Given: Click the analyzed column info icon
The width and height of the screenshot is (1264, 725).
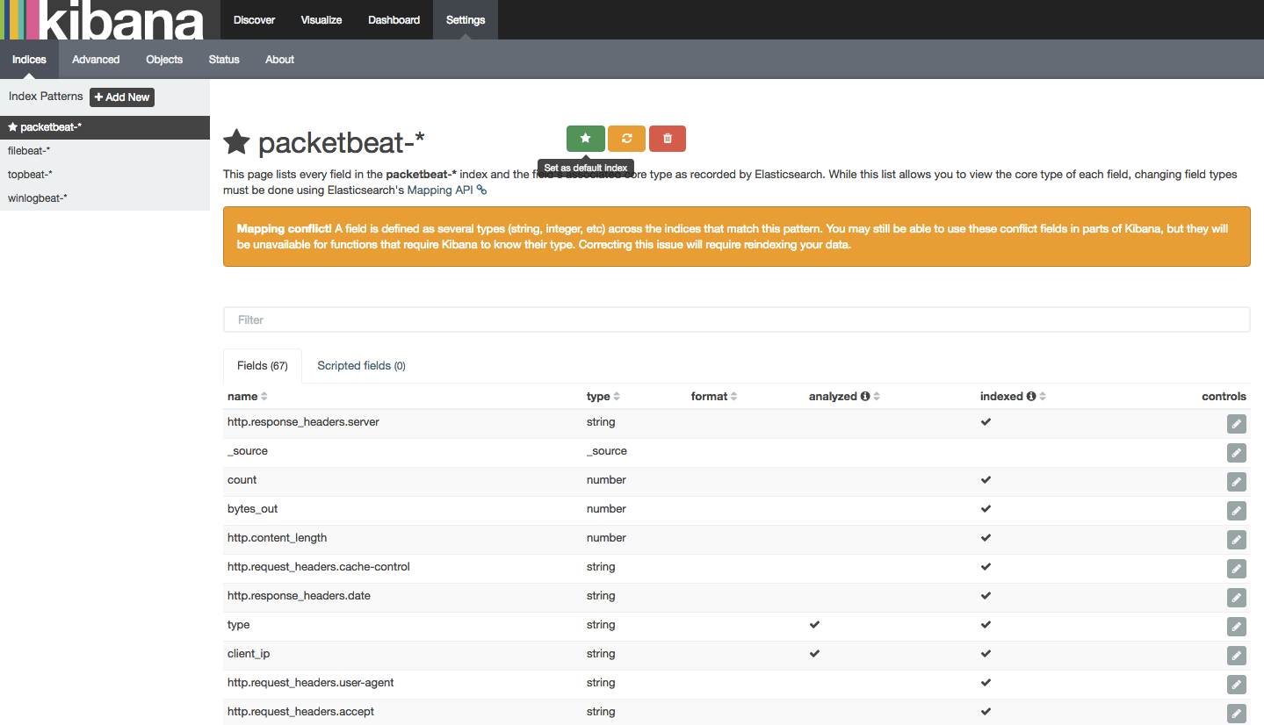Looking at the screenshot, I should 865,397.
